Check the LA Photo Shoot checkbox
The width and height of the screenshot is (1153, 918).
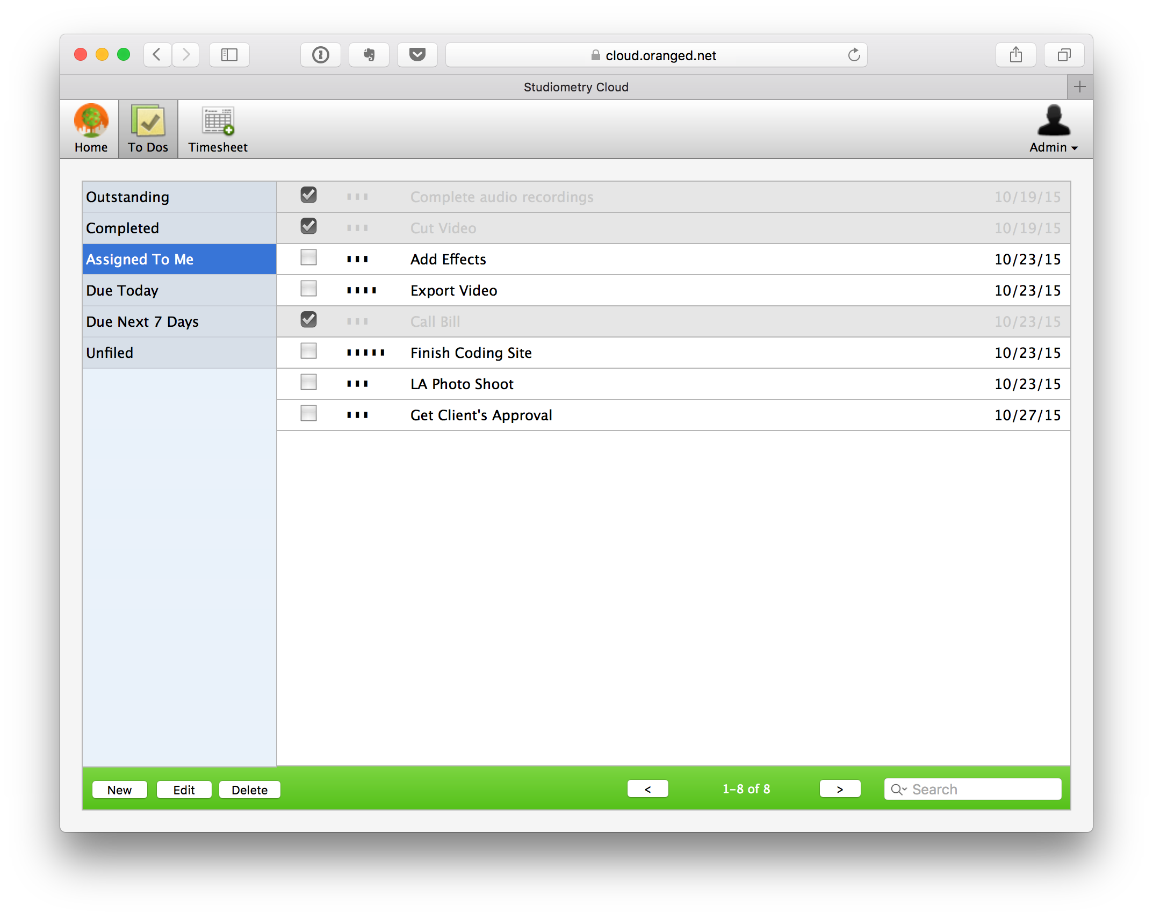[308, 382]
